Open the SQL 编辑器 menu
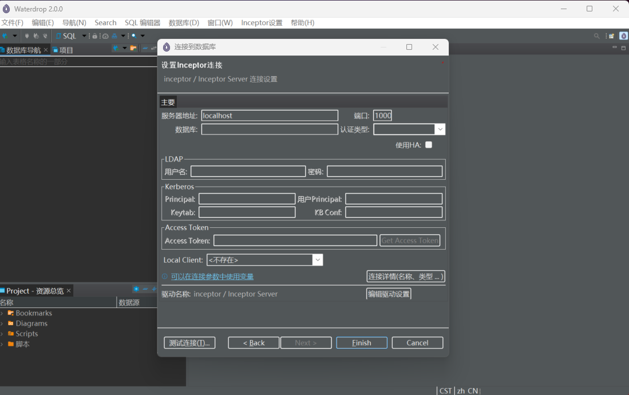 (x=143, y=23)
